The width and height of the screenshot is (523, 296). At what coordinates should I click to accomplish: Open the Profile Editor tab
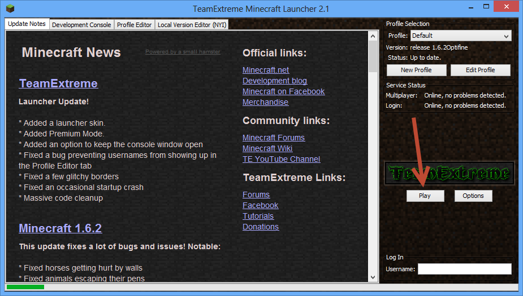(x=134, y=25)
